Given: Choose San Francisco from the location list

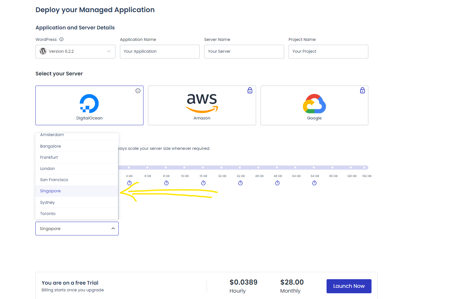Looking at the screenshot, I should point(77,180).
